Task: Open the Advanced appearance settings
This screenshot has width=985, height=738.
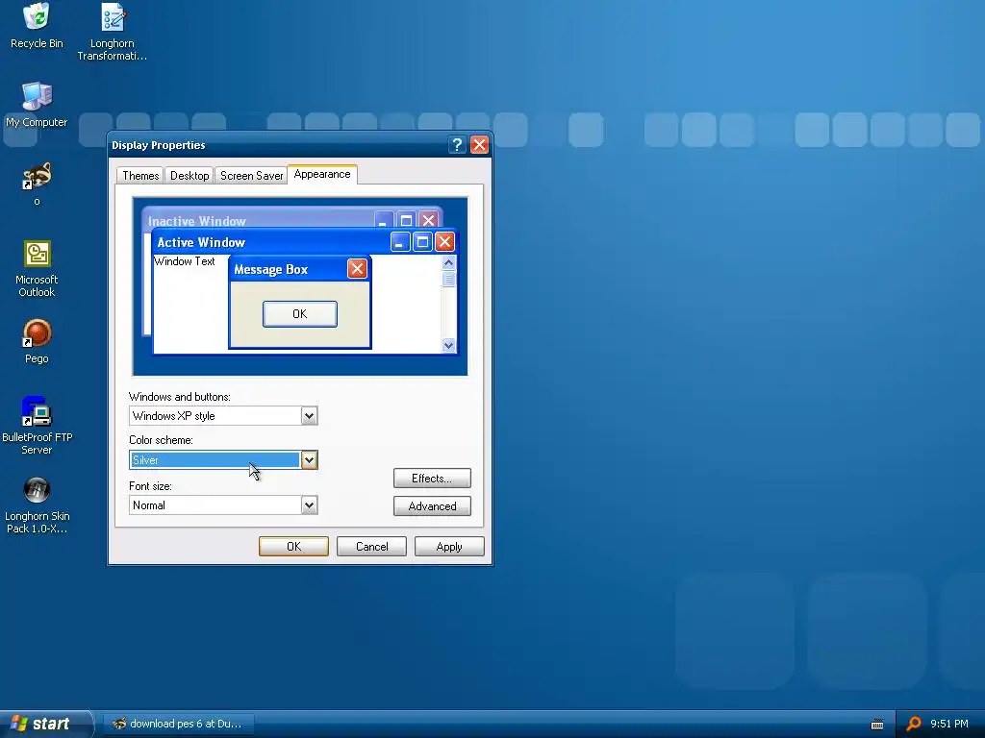Action: tap(432, 505)
